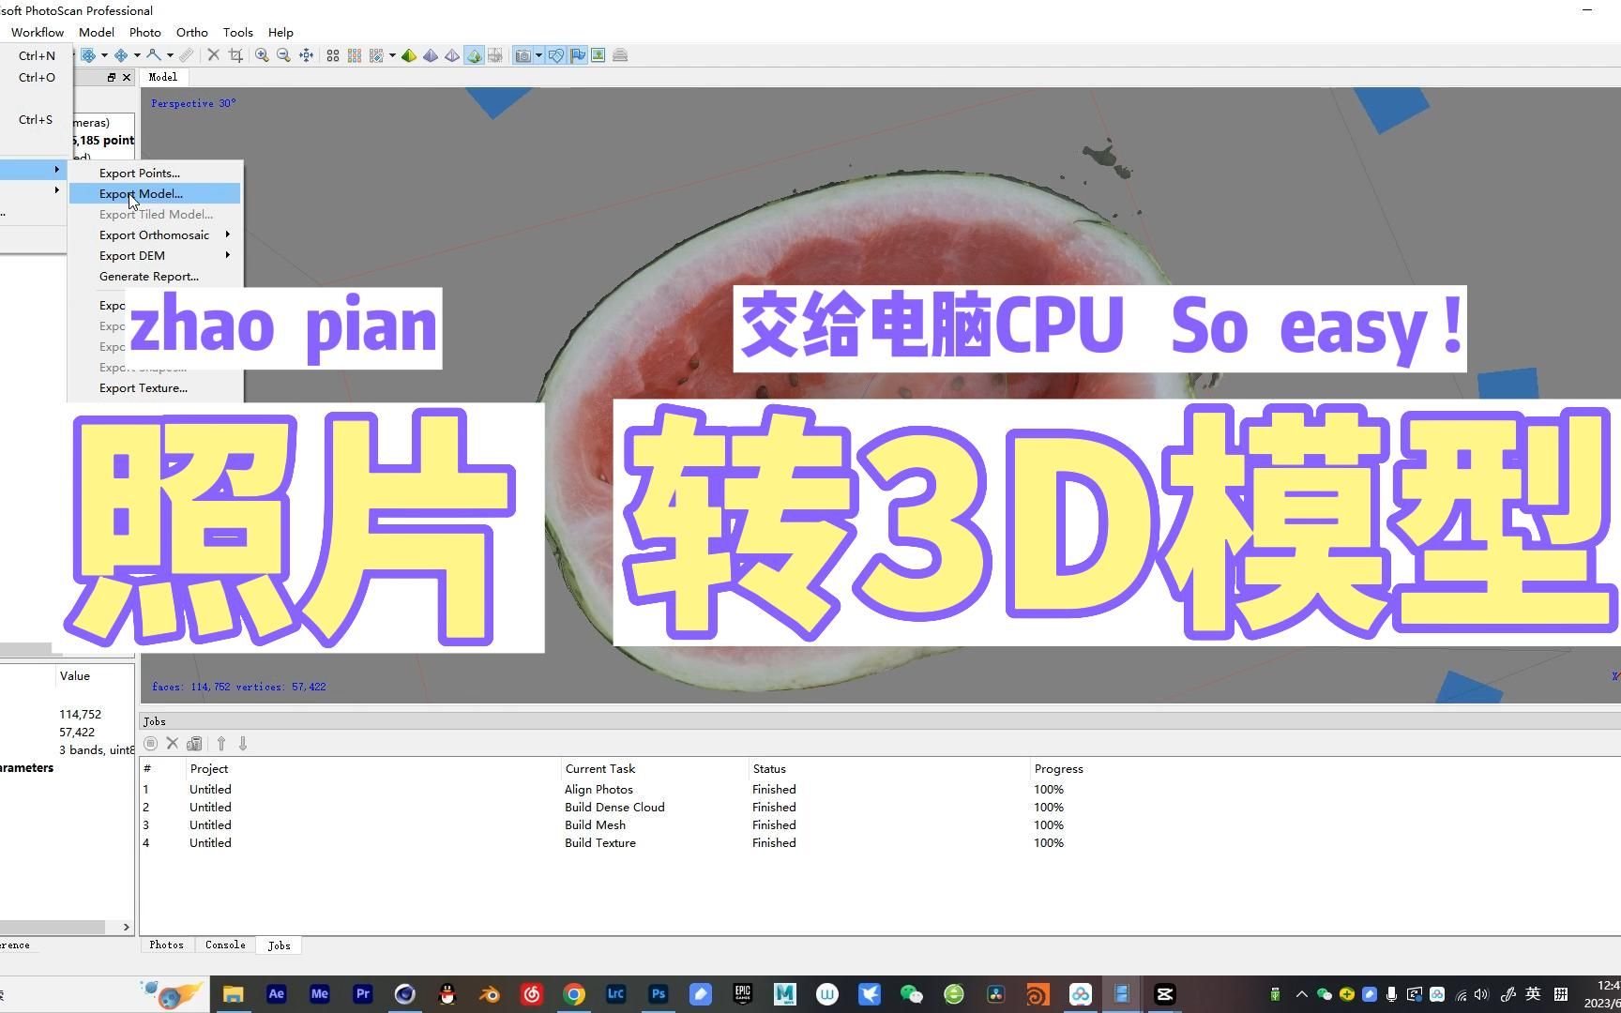Stop the running job
This screenshot has width=1621, height=1013.
pyautogui.click(x=151, y=743)
